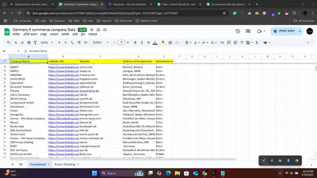
Task: Insert a link using the chain icon
Action: [x=222, y=42]
